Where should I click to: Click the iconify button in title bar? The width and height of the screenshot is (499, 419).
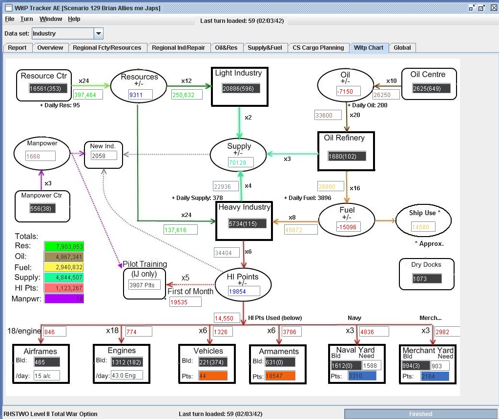[472, 8]
